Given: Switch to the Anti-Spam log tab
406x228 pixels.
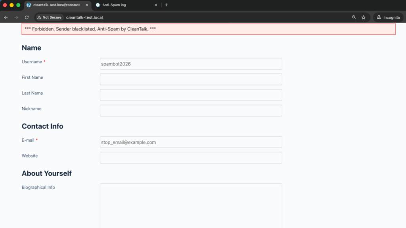Looking at the screenshot, I should (126, 5).
